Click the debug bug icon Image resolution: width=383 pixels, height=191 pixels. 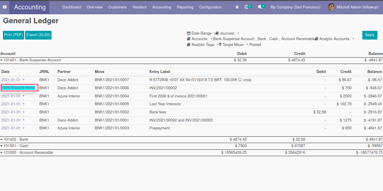pyautogui.click(x=237, y=7)
